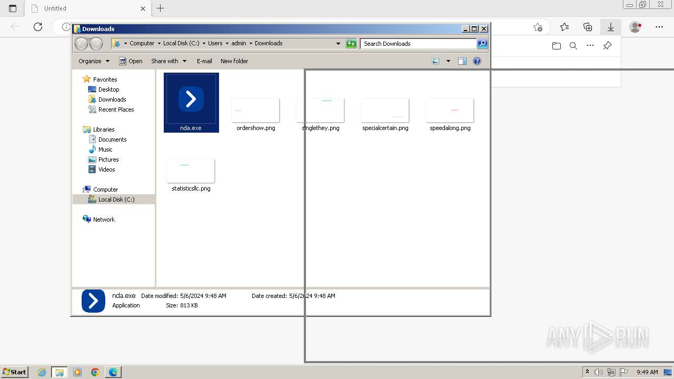Open Windows Media Player taskbar icon

77,372
